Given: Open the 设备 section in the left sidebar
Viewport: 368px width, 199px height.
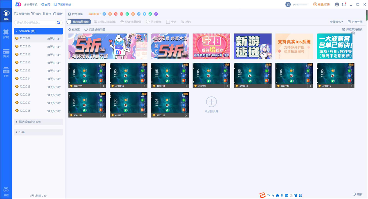Looking at the screenshot, I should tap(6, 15).
